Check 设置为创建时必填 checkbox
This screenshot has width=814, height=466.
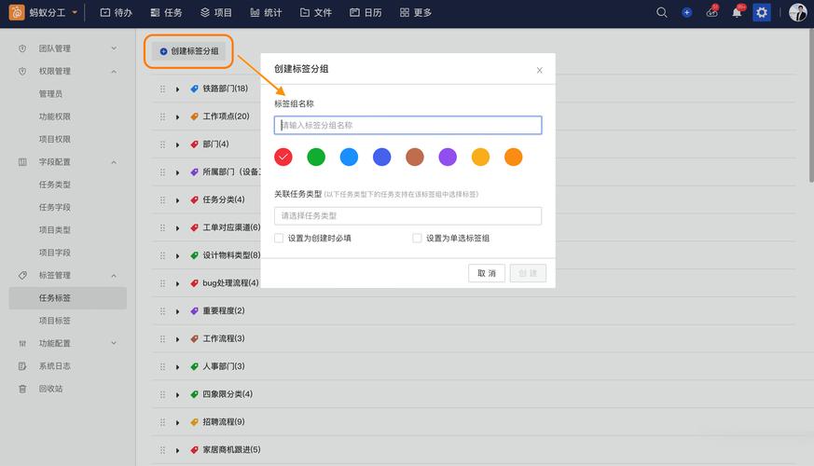(x=279, y=239)
